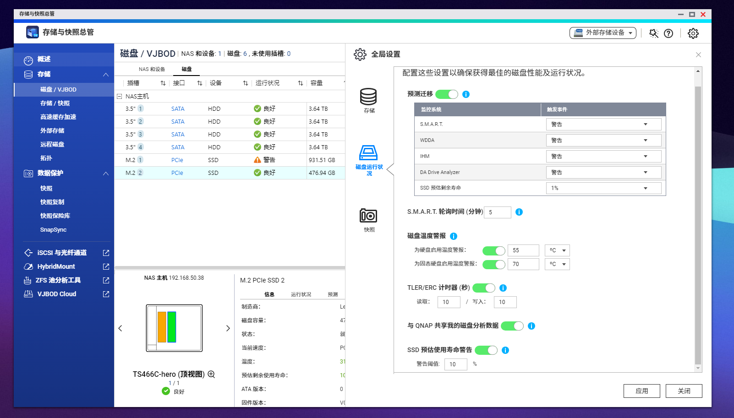Click info icon next to 磁盘温度警报

tap(454, 236)
